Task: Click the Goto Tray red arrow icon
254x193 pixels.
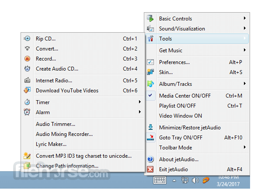Action: tap(150, 138)
